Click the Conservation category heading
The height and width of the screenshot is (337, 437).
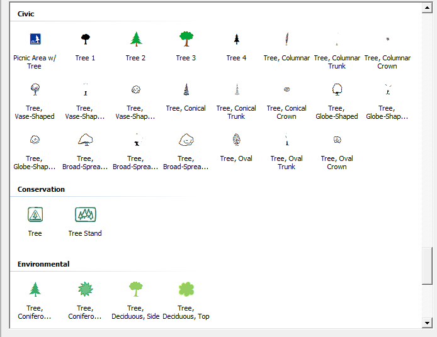coord(42,189)
